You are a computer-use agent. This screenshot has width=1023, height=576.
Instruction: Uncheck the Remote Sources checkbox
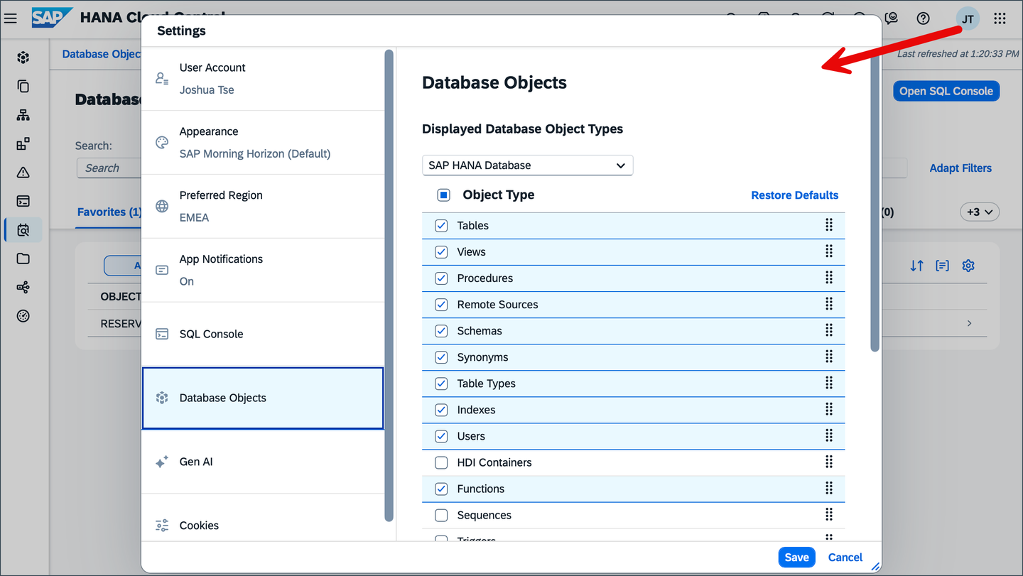click(441, 305)
